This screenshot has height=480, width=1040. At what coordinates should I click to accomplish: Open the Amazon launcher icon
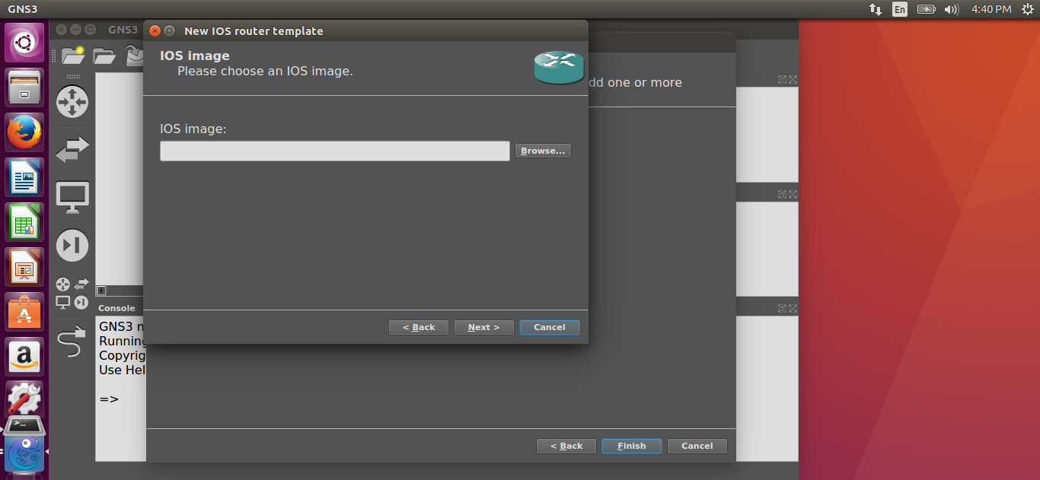[x=24, y=357]
